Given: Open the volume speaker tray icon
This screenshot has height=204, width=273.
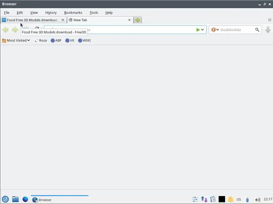Looking at the screenshot, I should point(258,200).
